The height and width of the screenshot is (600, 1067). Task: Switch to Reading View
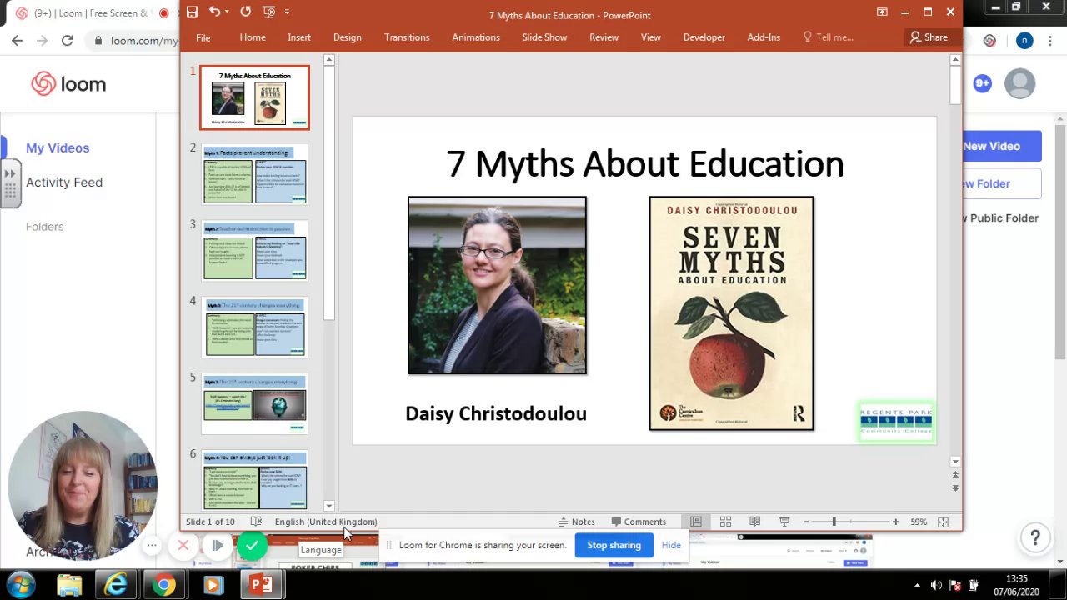(754, 522)
